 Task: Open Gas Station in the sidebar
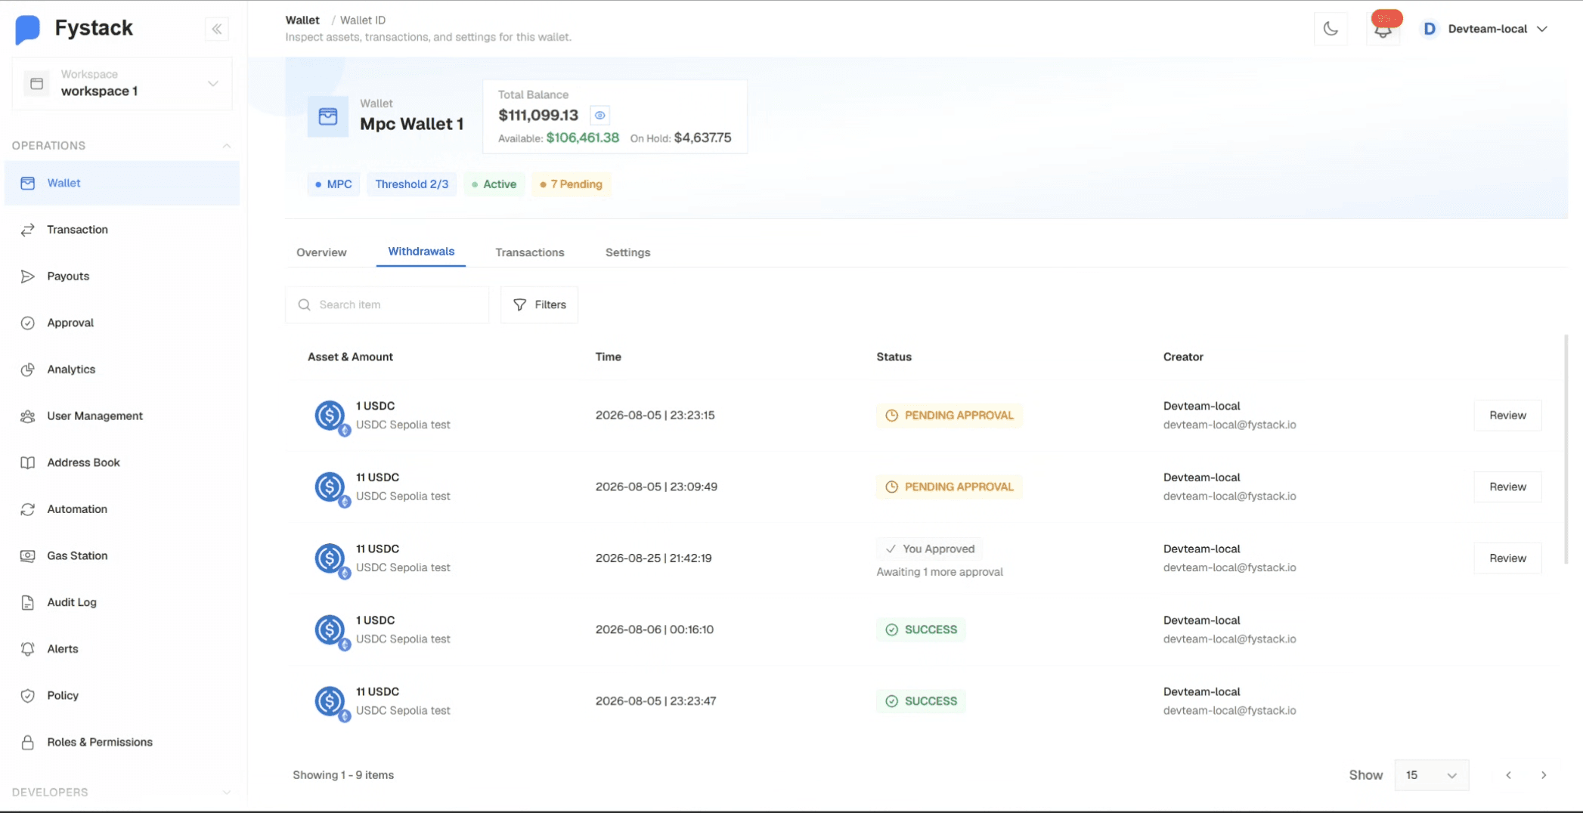[x=122, y=556]
